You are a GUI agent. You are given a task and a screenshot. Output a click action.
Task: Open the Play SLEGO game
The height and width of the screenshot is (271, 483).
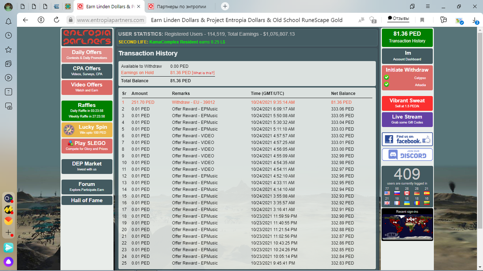(87, 146)
